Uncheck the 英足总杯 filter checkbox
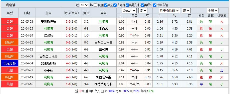The image size is (230, 94). [x=127, y=5]
